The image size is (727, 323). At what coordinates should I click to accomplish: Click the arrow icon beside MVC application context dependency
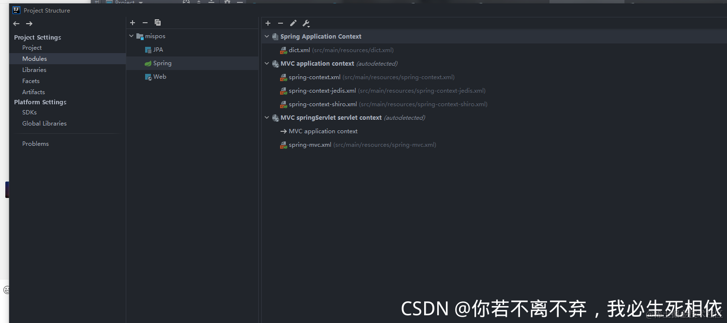(x=283, y=131)
